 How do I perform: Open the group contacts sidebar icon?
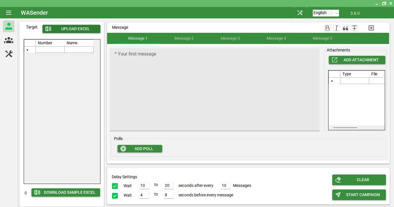(9, 40)
